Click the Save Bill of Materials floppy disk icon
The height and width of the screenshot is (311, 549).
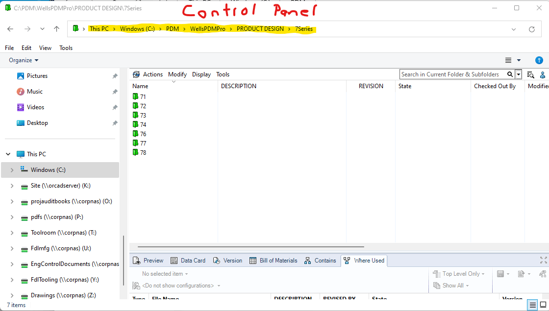(x=500, y=273)
